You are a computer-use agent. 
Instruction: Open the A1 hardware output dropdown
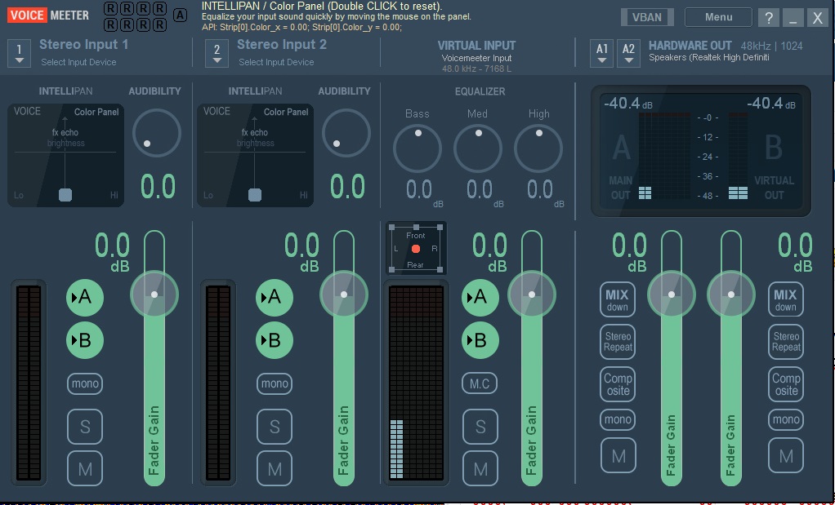602,54
